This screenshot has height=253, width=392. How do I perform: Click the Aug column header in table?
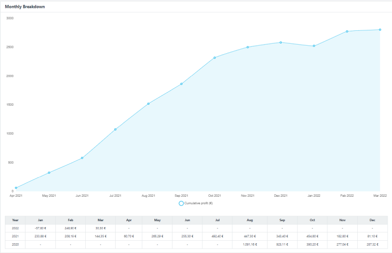click(249, 220)
